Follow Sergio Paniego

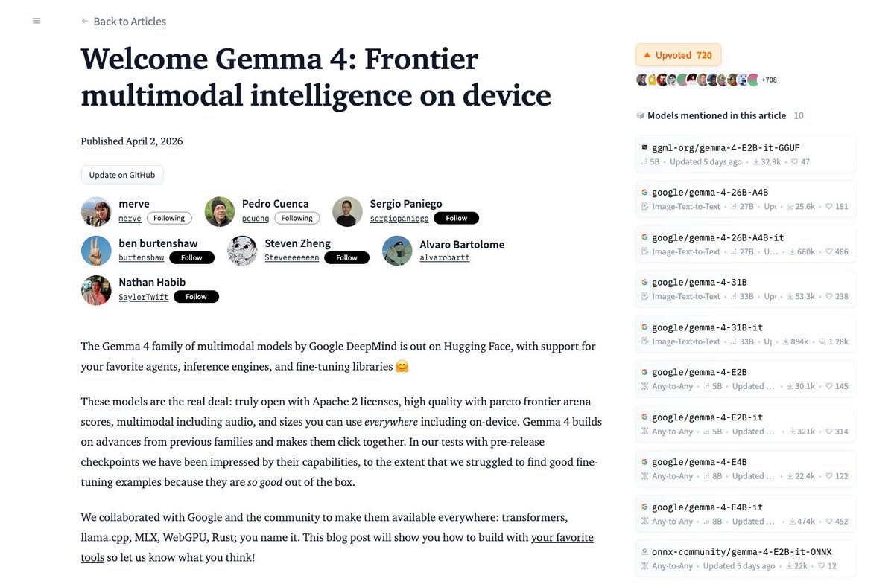click(456, 218)
